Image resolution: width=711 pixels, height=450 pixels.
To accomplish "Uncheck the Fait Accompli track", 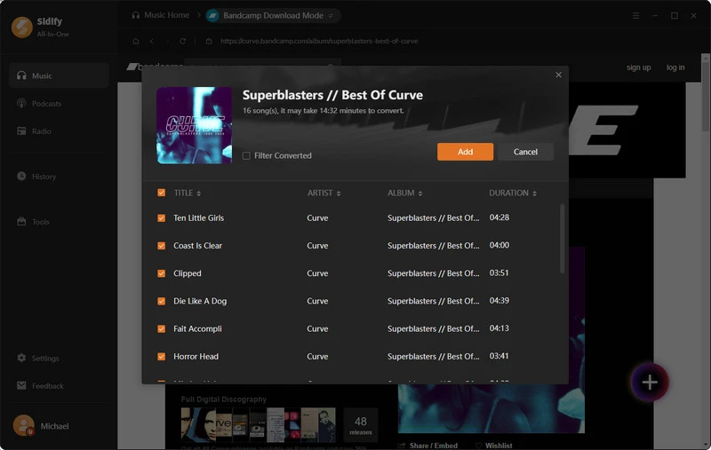I will pos(162,328).
